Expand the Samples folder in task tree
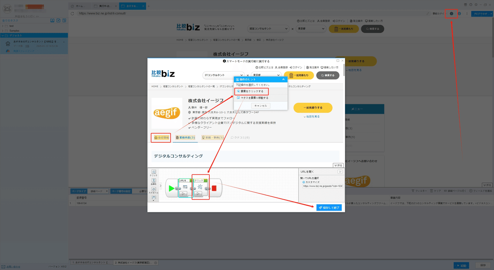Image resolution: width=494 pixels, height=270 pixels. coord(2,30)
